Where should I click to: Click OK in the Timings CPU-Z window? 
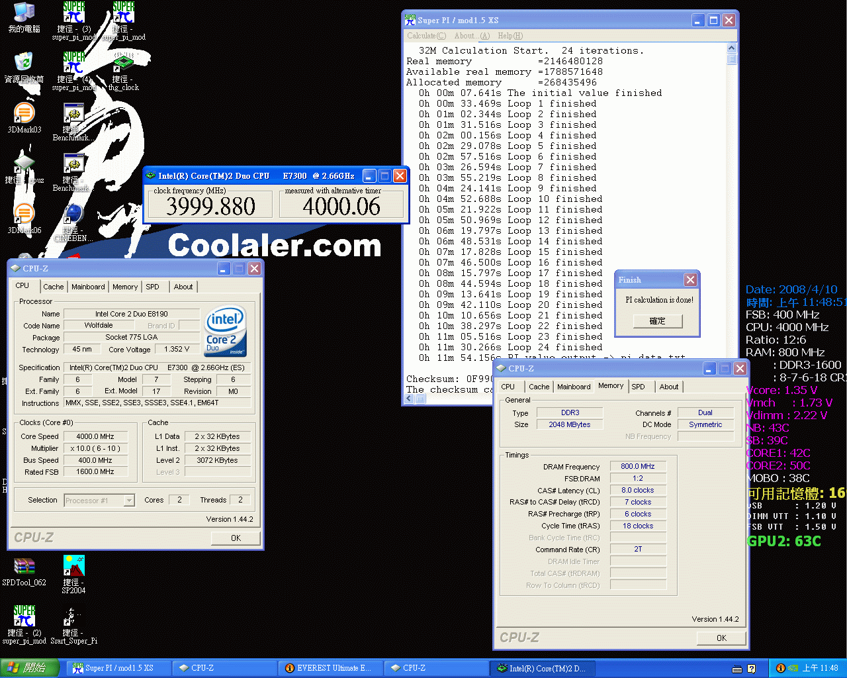pyautogui.click(x=721, y=638)
